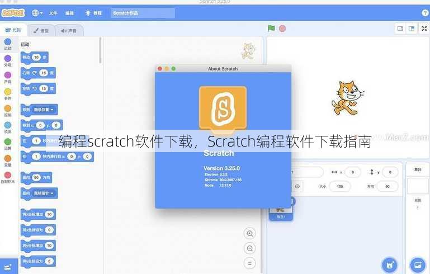The width and height of the screenshot is (430, 274).
Task: Select the 运动 (Motion) block category
Action: (x=8, y=44)
